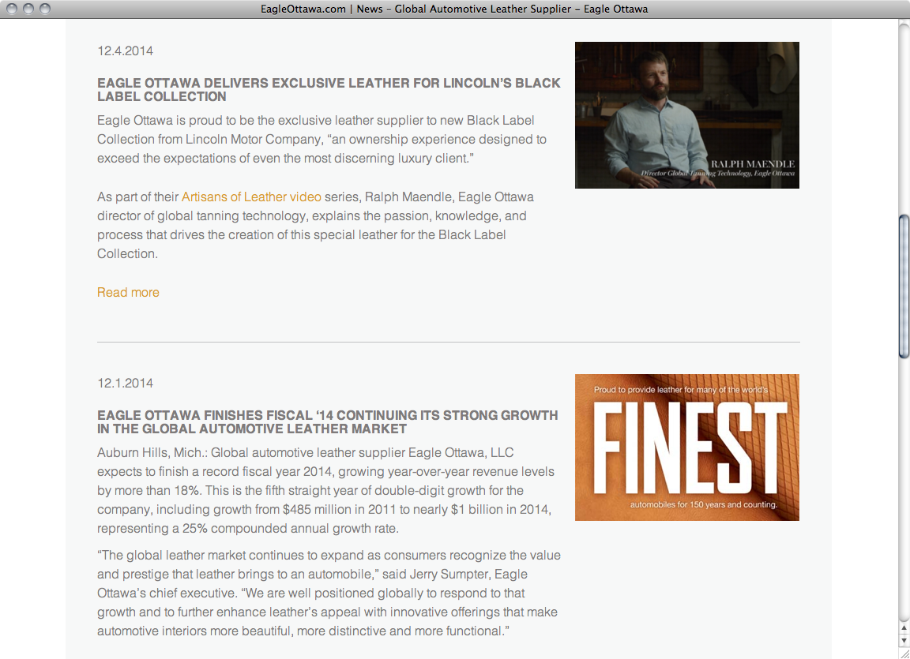Click the Auburn Hills, Mich. paragraph
The height and width of the screenshot is (659, 910).
click(x=325, y=490)
